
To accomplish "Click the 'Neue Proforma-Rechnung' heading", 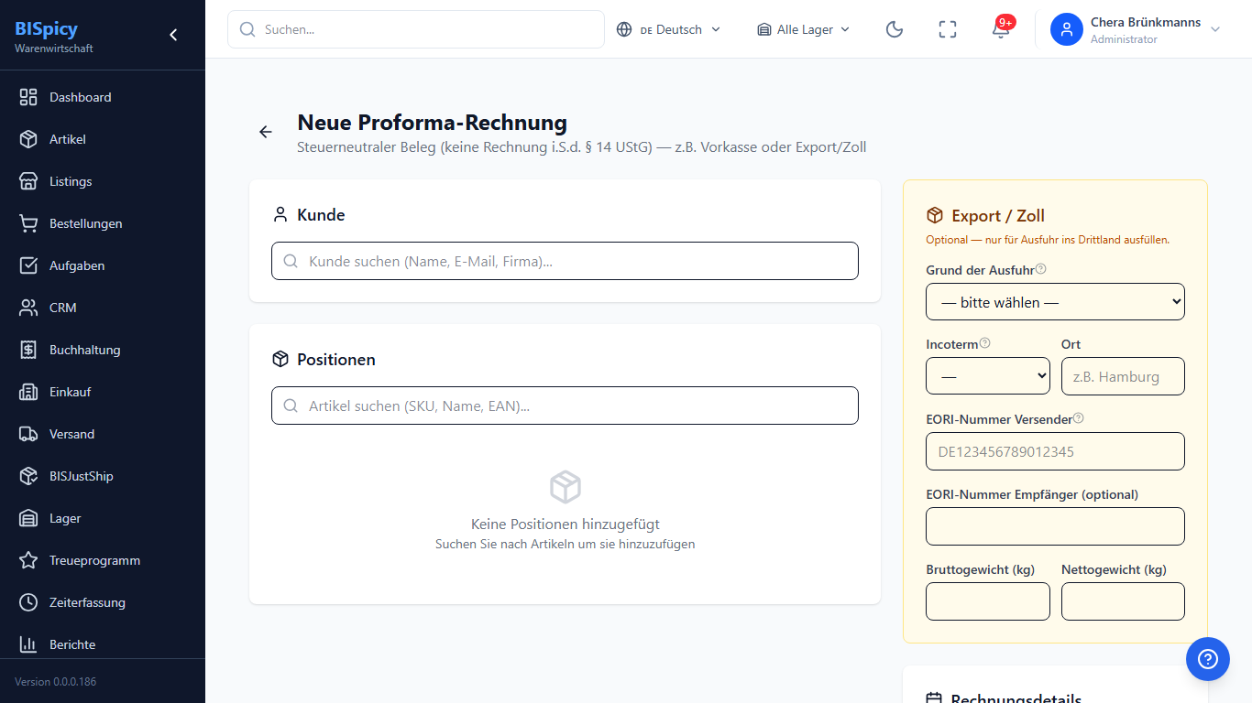I will tap(433, 123).
